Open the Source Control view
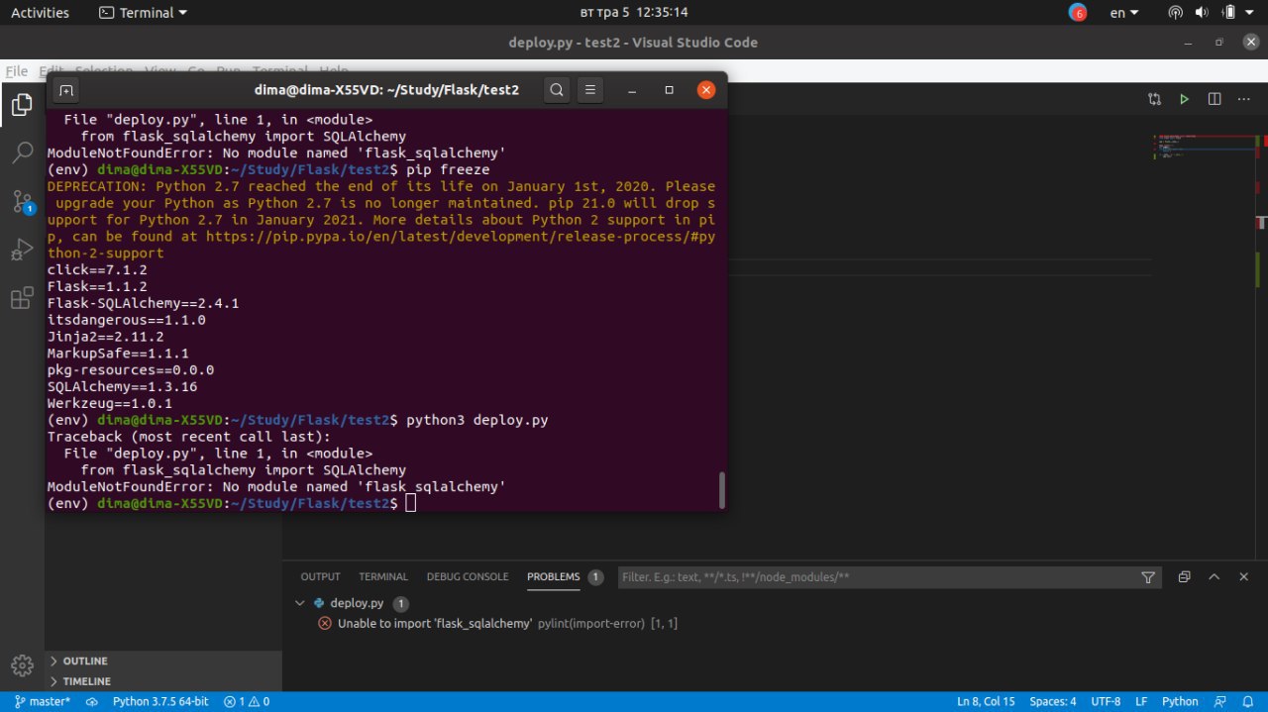This screenshot has width=1268, height=712. pos(22,201)
